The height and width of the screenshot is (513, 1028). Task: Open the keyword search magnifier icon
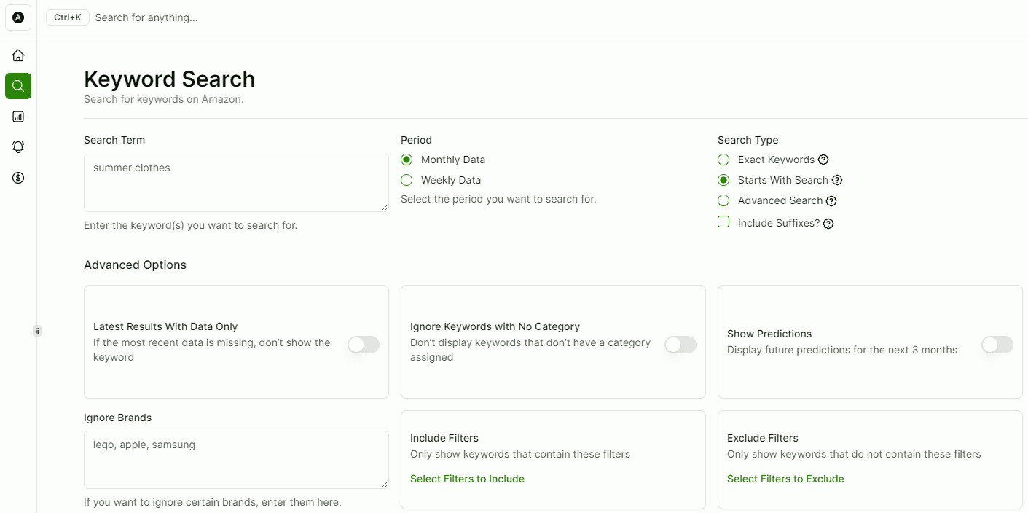tap(18, 86)
